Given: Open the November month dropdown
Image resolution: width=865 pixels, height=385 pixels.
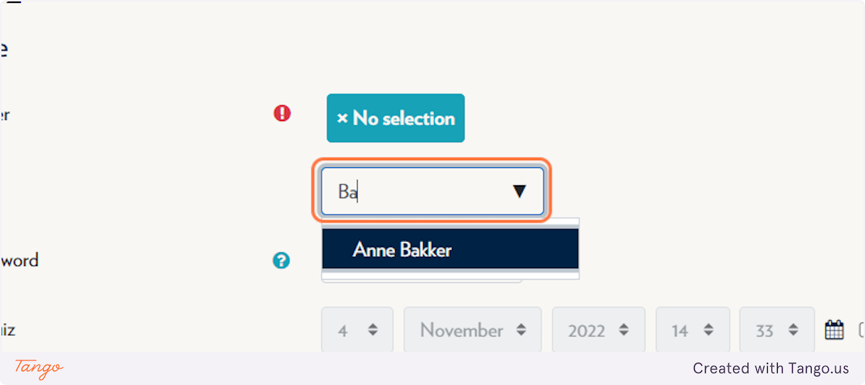Looking at the screenshot, I should point(473,330).
